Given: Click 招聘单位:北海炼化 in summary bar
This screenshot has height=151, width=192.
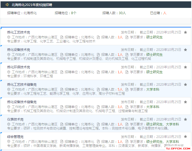Looking at the screenshot, I should tap(22, 13).
